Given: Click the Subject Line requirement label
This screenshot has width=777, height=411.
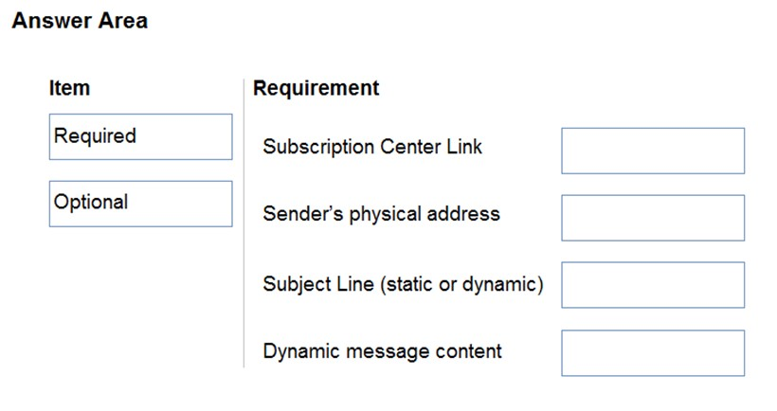Looking at the screenshot, I should [404, 284].
